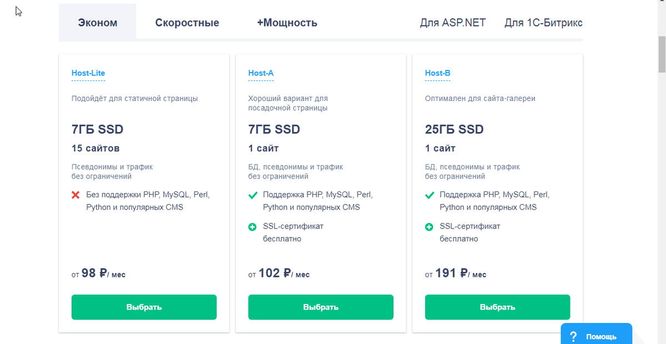The width and height of the screenshot is (666, 344).
Task: Open the Помощь help widget
Action: point(596,335)
